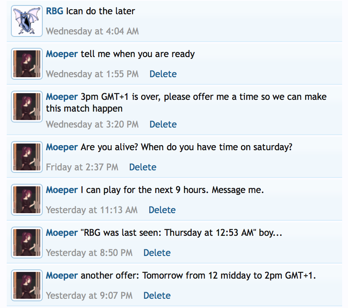The width and height of the screenshot is (348, 308).
Task: Click Moeper's avatar beside "next 9 hours" comment
Action: (27, 200)
